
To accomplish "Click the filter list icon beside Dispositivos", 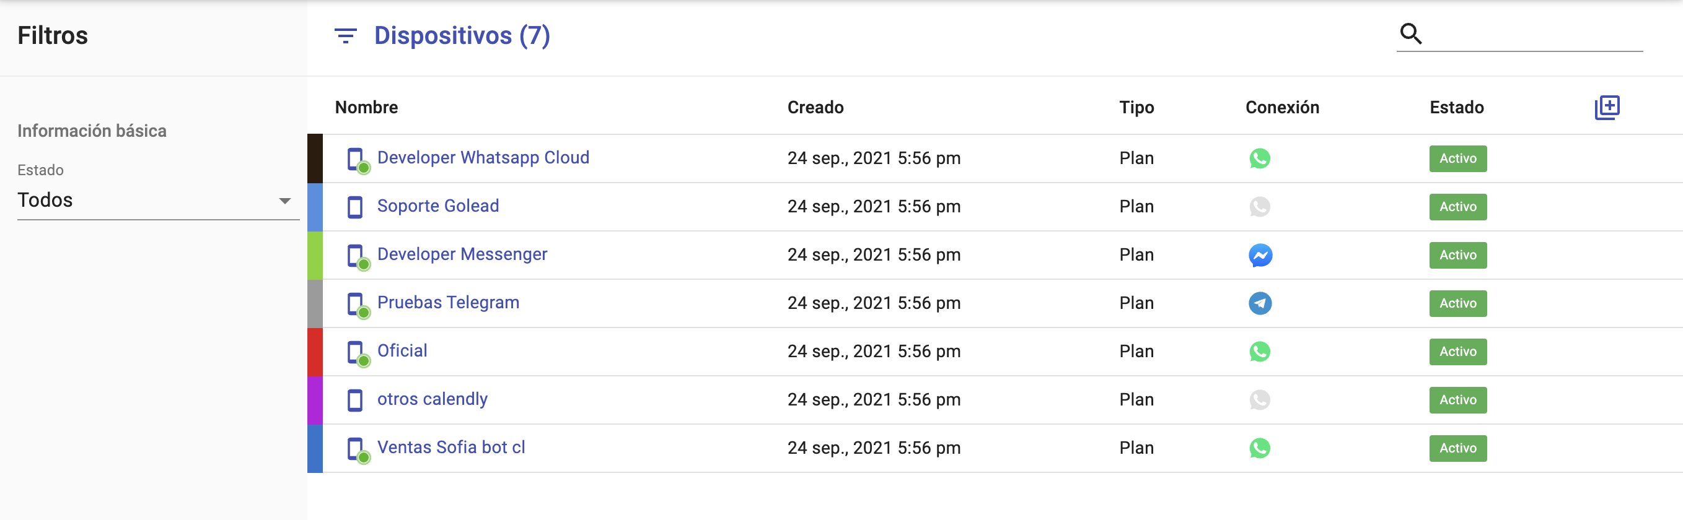I will [345, 36].
